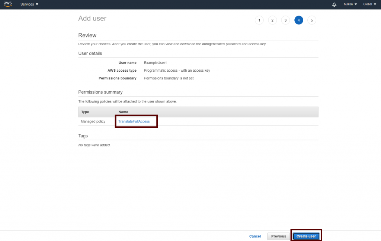Click step 5 circle indicator
The image size is (381, 241).
tap(312, 20)
